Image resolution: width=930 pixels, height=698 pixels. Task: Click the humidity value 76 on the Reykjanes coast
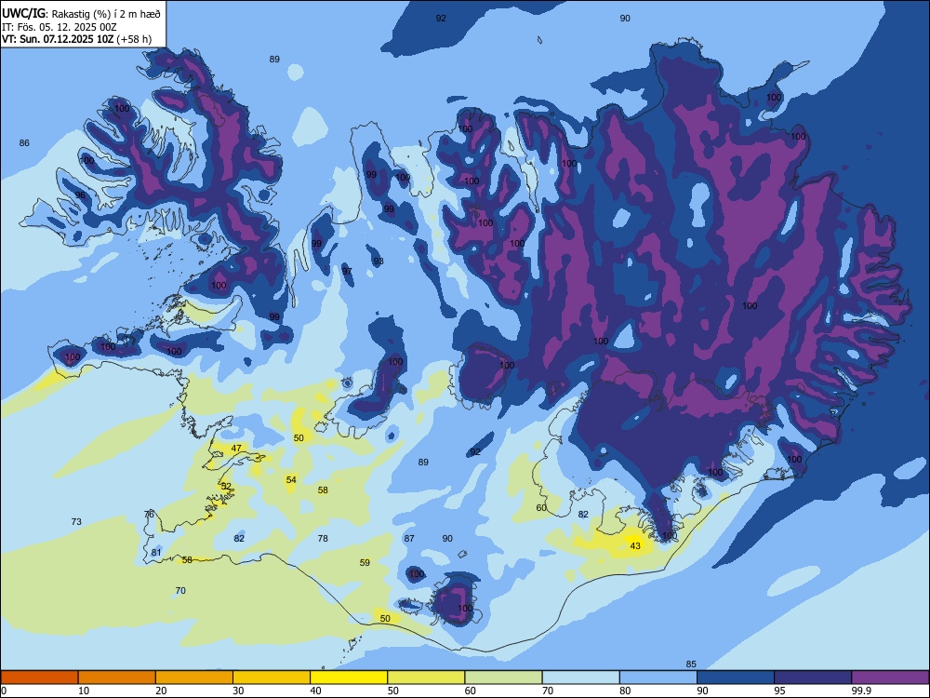click(x=149, y=514)
